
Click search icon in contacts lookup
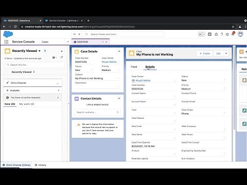(x=118, y=112)
